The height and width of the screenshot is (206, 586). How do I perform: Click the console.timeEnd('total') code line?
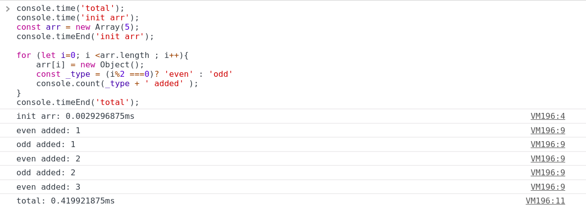click(78, 103)
